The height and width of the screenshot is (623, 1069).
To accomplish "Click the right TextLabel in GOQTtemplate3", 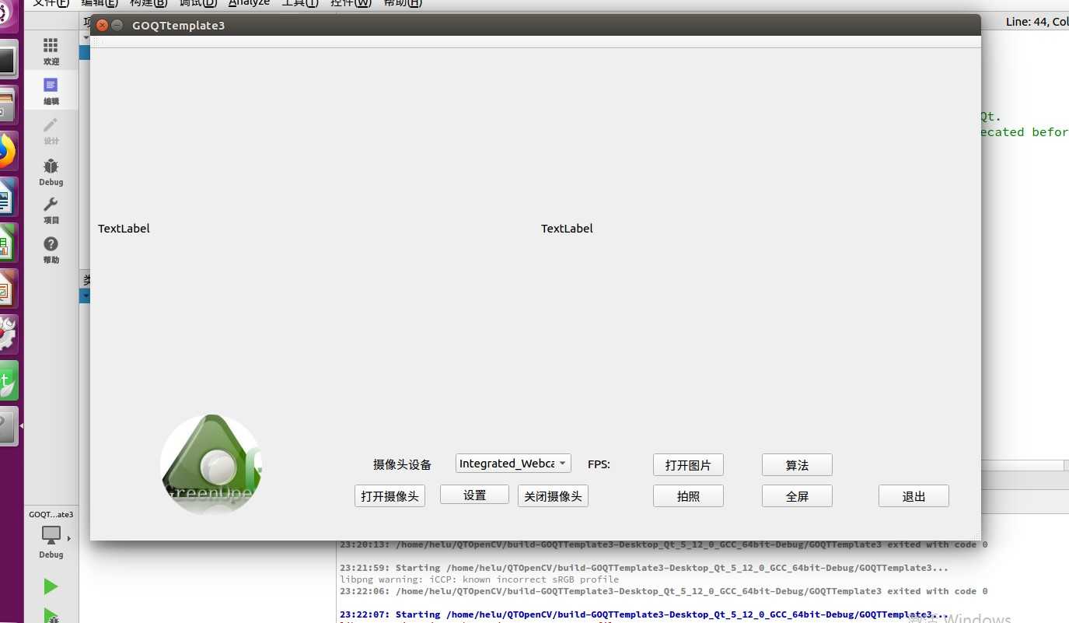I will tap(567, 228).
